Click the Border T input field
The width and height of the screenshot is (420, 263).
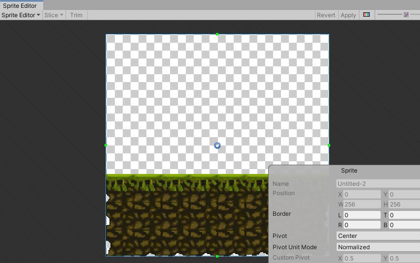tap(404, 215)
